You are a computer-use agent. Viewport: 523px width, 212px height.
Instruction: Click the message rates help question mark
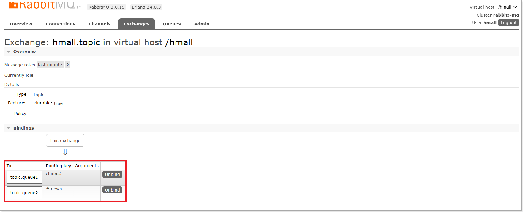(x=67, y=65)
